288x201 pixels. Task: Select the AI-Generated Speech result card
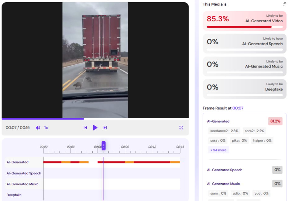click(245, 44)
